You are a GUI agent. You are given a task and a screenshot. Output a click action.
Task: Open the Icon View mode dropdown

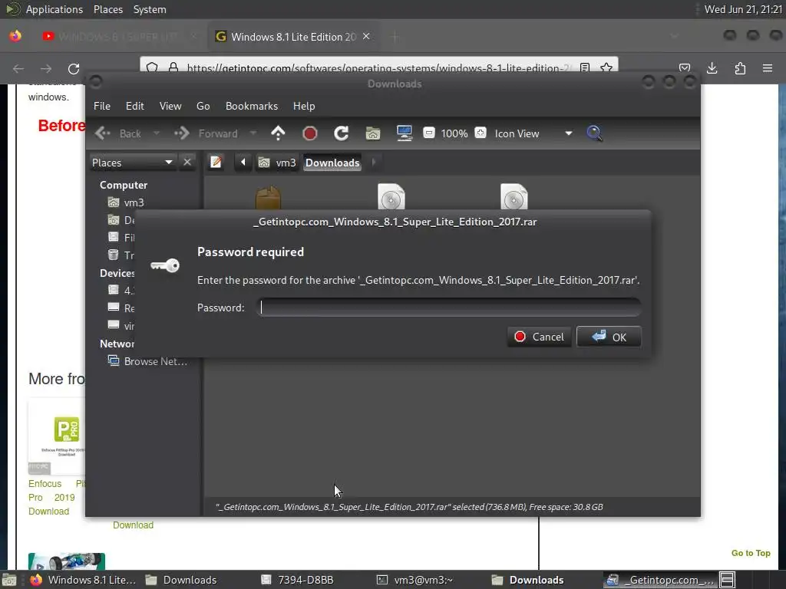(x=533, y=133)
